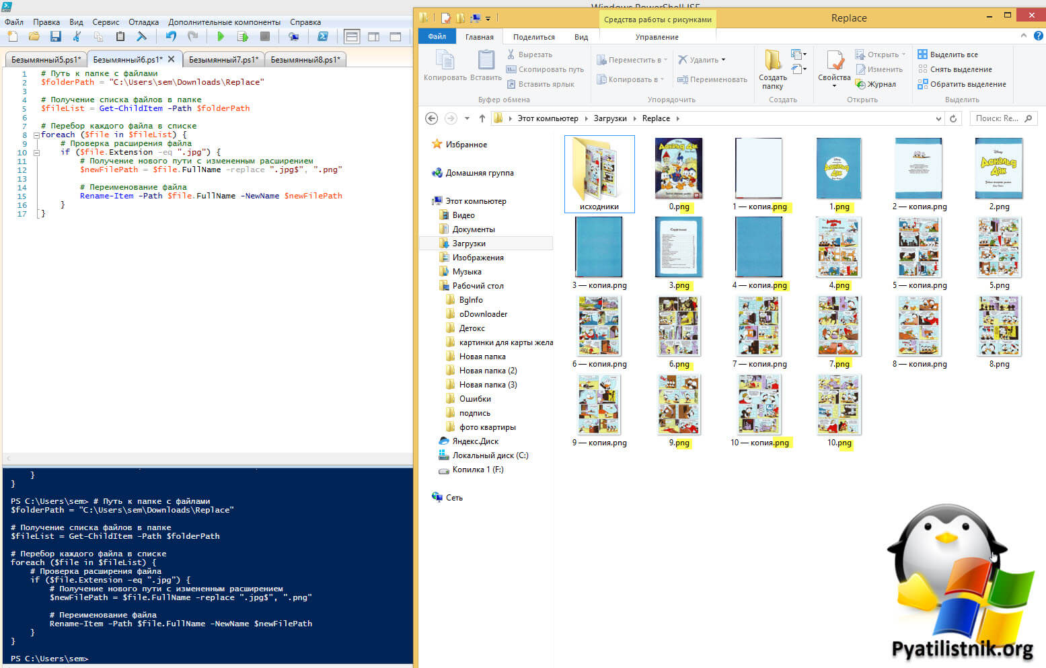Select the 0.png thumbnail in the Replace folder

tap(679, 170)
